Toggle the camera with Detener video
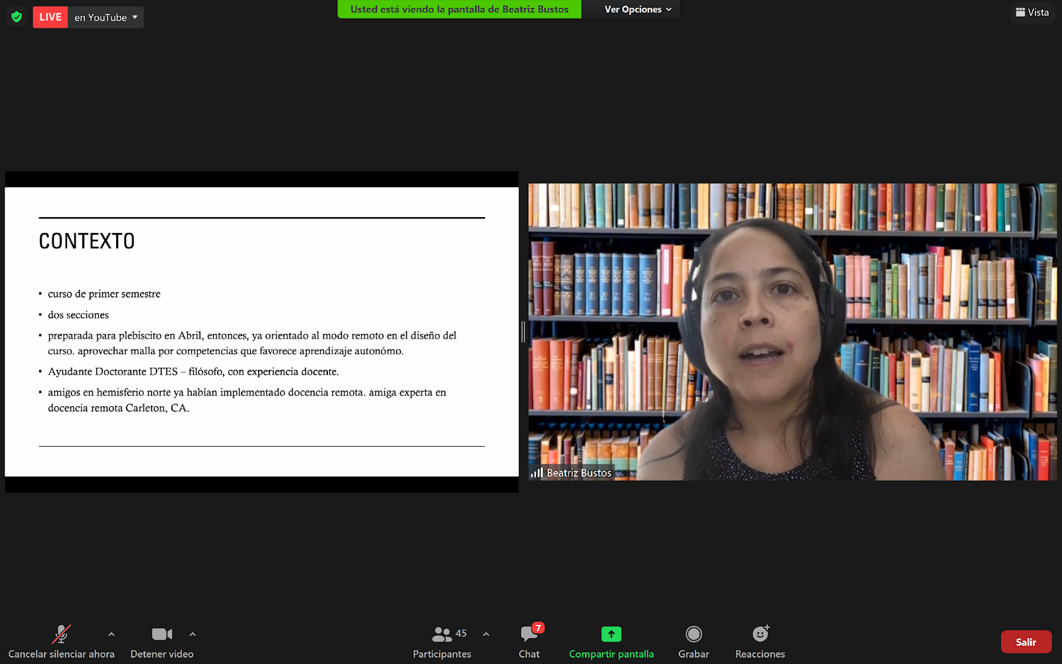The image size is (1062, 664). click(x=162, y=635)
